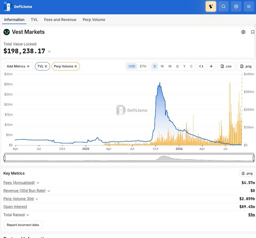Screen dimensions: 256x238
Task: Select quarterly (Q) interval
Action: [177, 66]
